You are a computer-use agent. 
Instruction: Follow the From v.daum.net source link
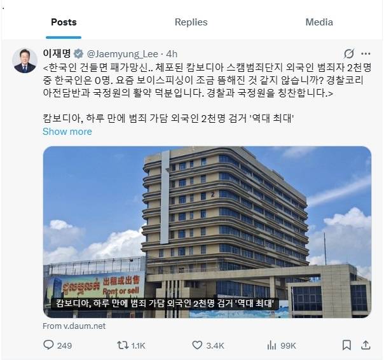click(74, 326)
